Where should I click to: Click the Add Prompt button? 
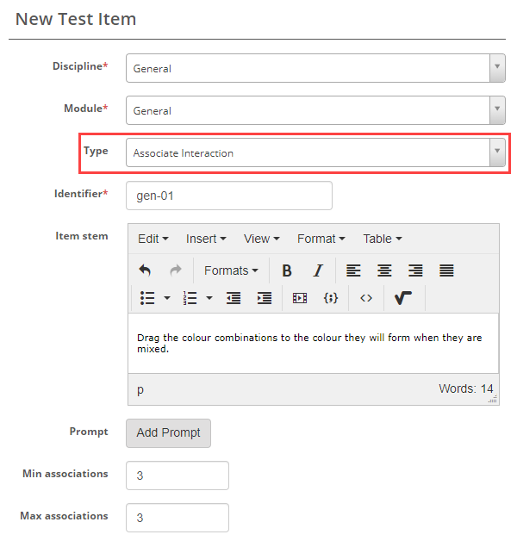click(x=168, y=432)
